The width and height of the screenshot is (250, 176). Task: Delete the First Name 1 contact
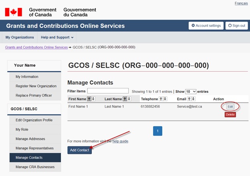[x=230, y=114]
